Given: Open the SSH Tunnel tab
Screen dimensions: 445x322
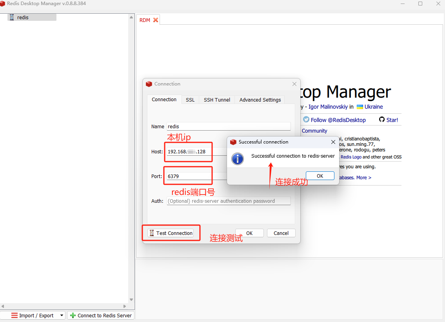Looking at the screenshot, I should pyautogui.click(x=217, y=100).
